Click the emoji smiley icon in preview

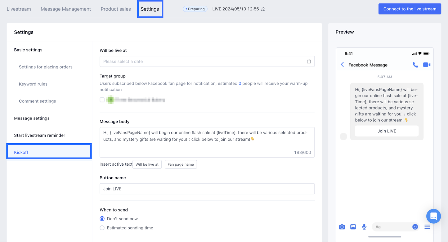pos(415,227)
